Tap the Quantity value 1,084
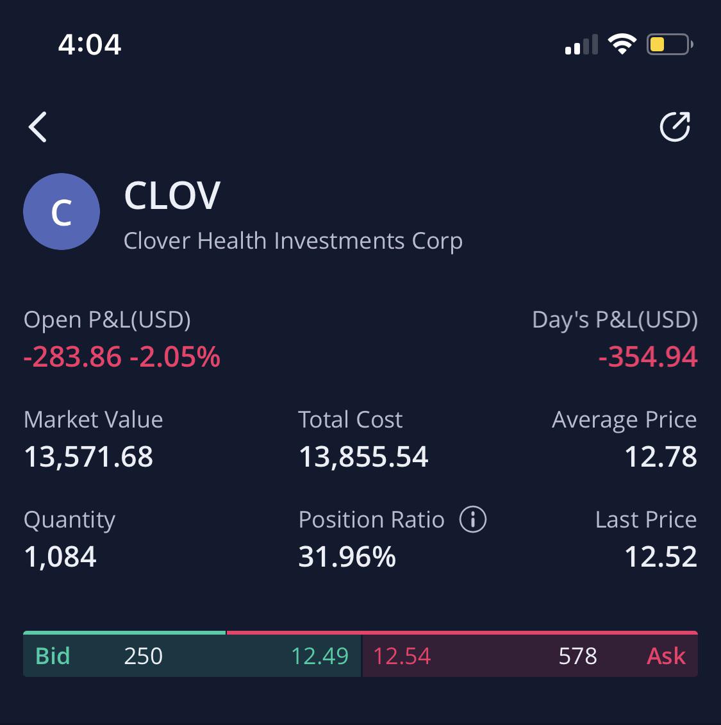Image resolution: width=721 pixels, height=725 pixels. coord(60,557)
